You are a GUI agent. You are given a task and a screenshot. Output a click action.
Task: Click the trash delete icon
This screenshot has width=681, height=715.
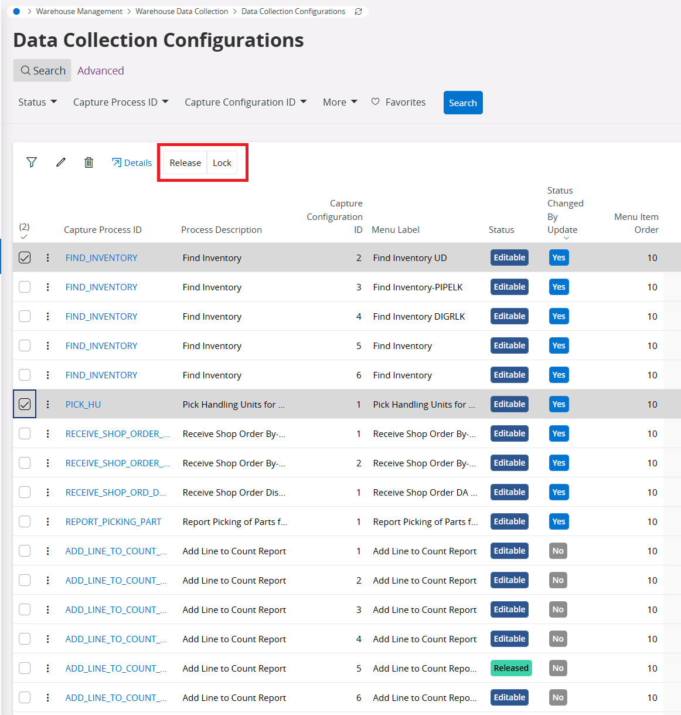[88, 162]
